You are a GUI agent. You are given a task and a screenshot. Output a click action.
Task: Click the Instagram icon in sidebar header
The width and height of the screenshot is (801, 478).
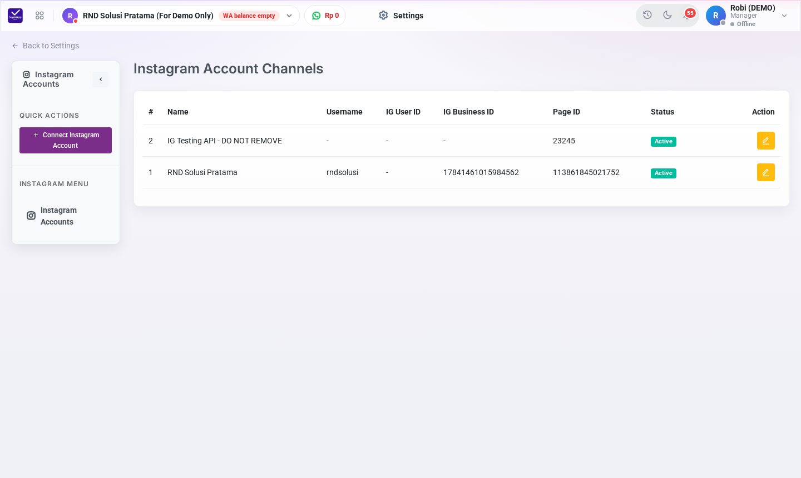tap(27, 74)
